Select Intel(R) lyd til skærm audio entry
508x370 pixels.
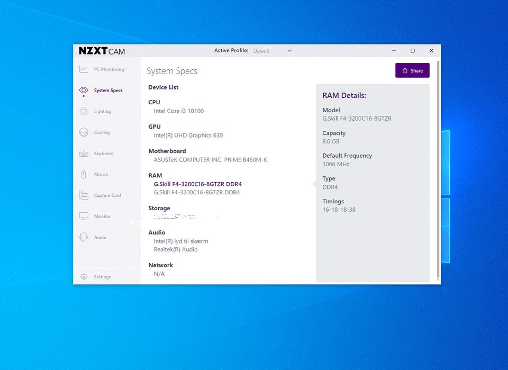click(181, 241)
